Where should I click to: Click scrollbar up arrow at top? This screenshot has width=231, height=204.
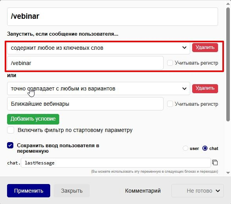coord(228,4)
